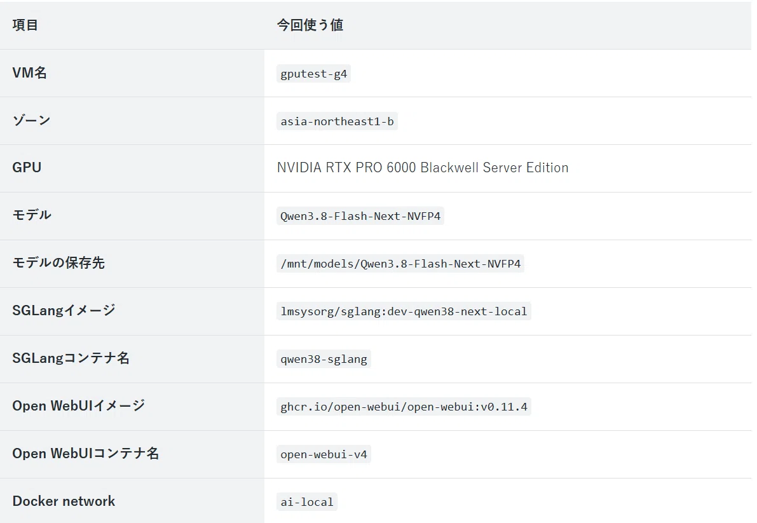
Task: Click the SGLangコンテナ名 row label
Action: tap(71, 358)
